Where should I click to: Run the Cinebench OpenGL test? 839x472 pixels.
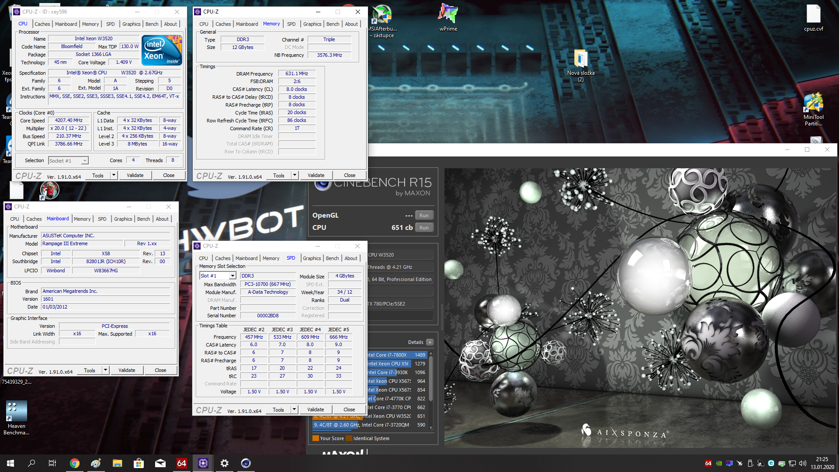[x=424, y=215]
